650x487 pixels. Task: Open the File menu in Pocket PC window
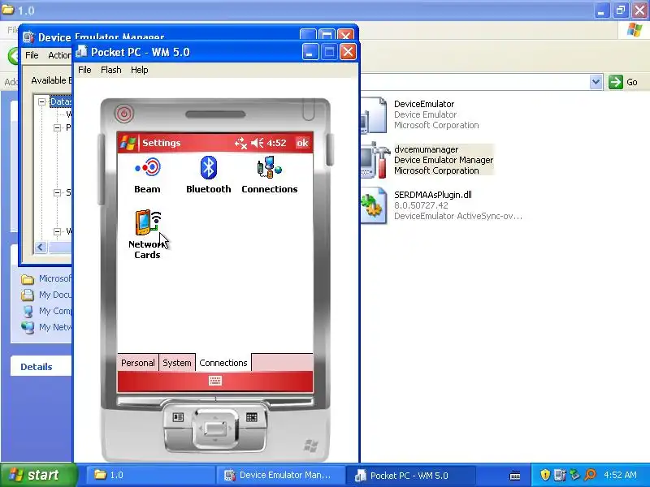tap(84, 70)
